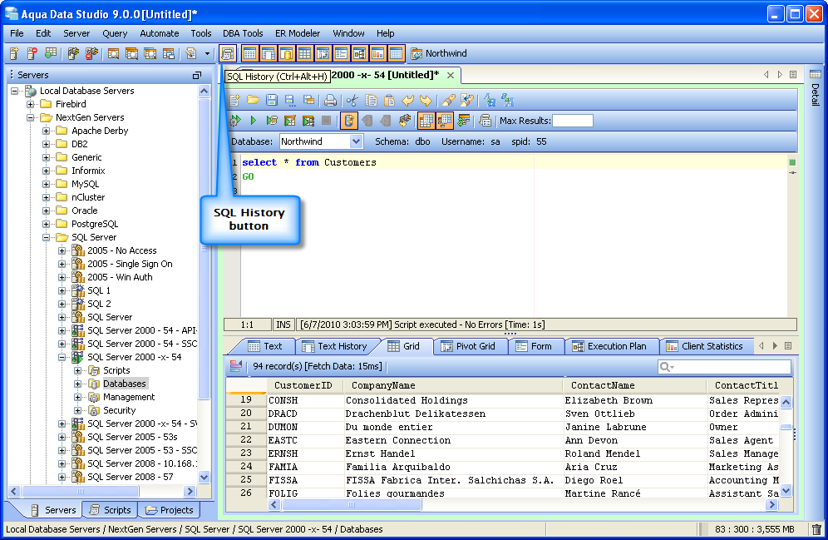Click the Copy icon in Query toolbar
Viewport: 828px width, 540px height.
pos(372,101)
